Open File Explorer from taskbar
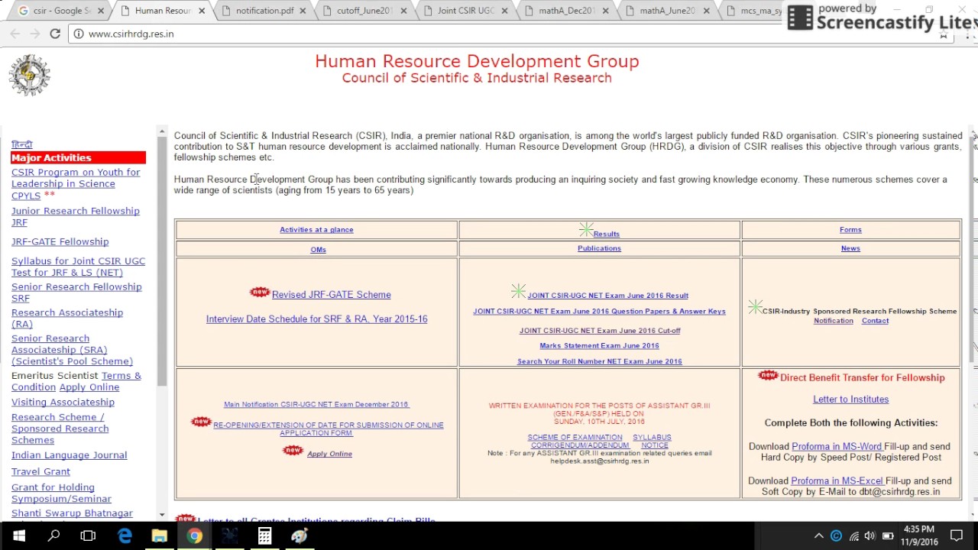This screenshot has width=978, height=550. point(159,536)
